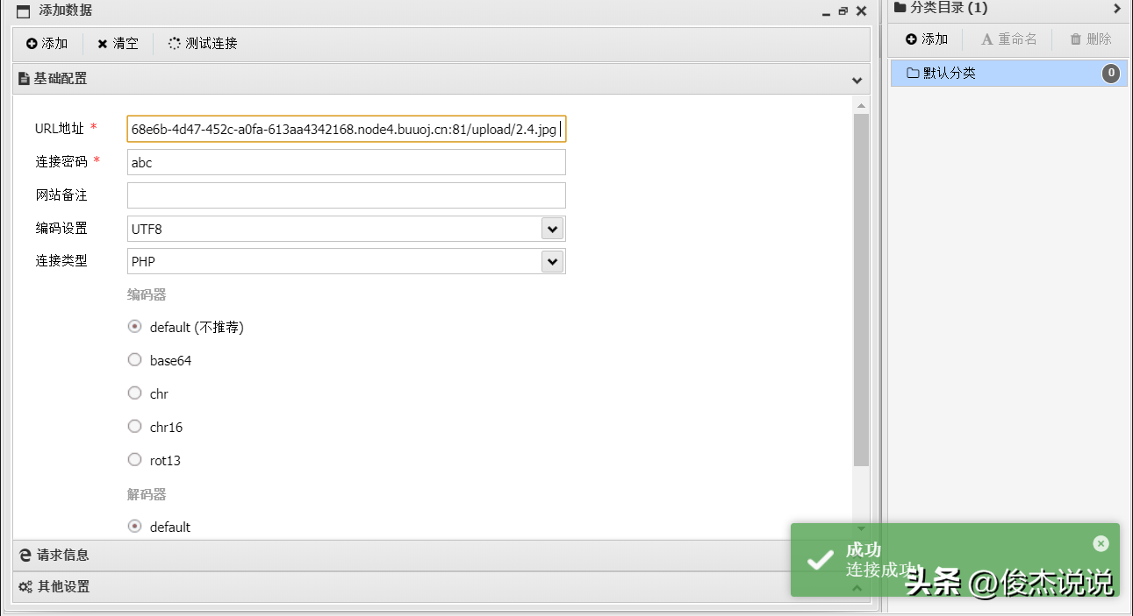Screen dimensions: 1133x616
Task: Click the 清空 clear icon
Action: tap(103, 44)
